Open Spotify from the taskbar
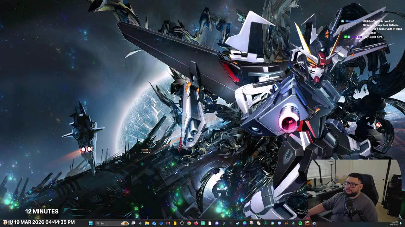 pos(300,223)
